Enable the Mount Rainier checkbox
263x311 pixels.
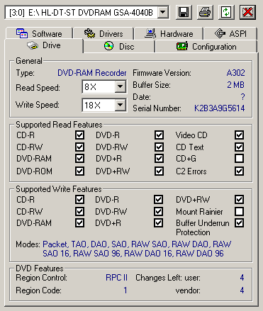pyautogui.click(x=239, y=211)
